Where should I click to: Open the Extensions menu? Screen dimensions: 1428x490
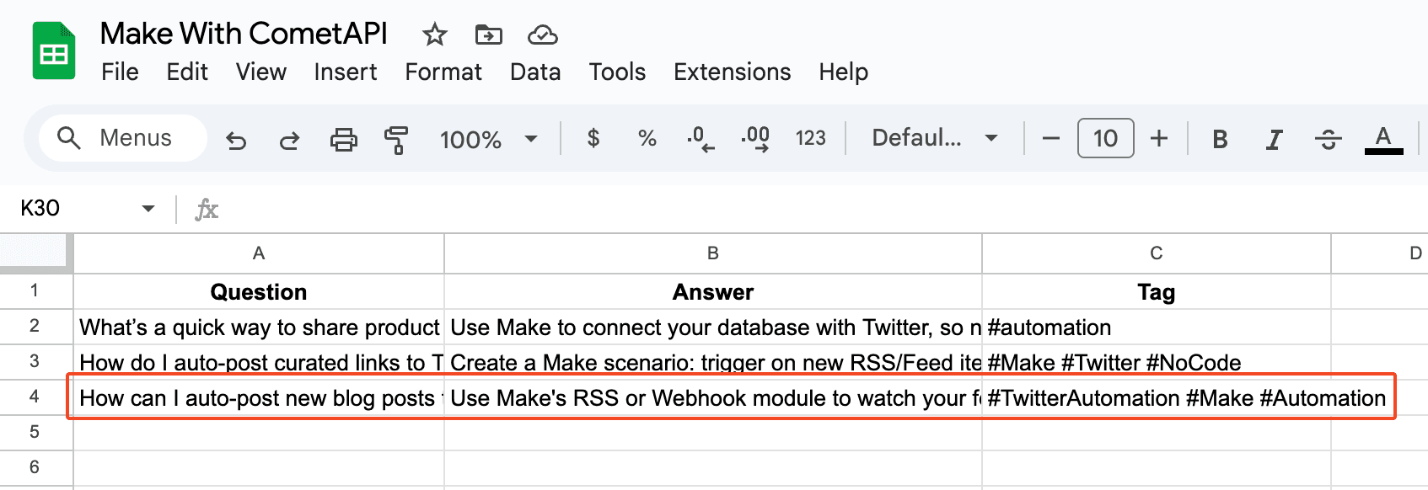pos(732,72)
